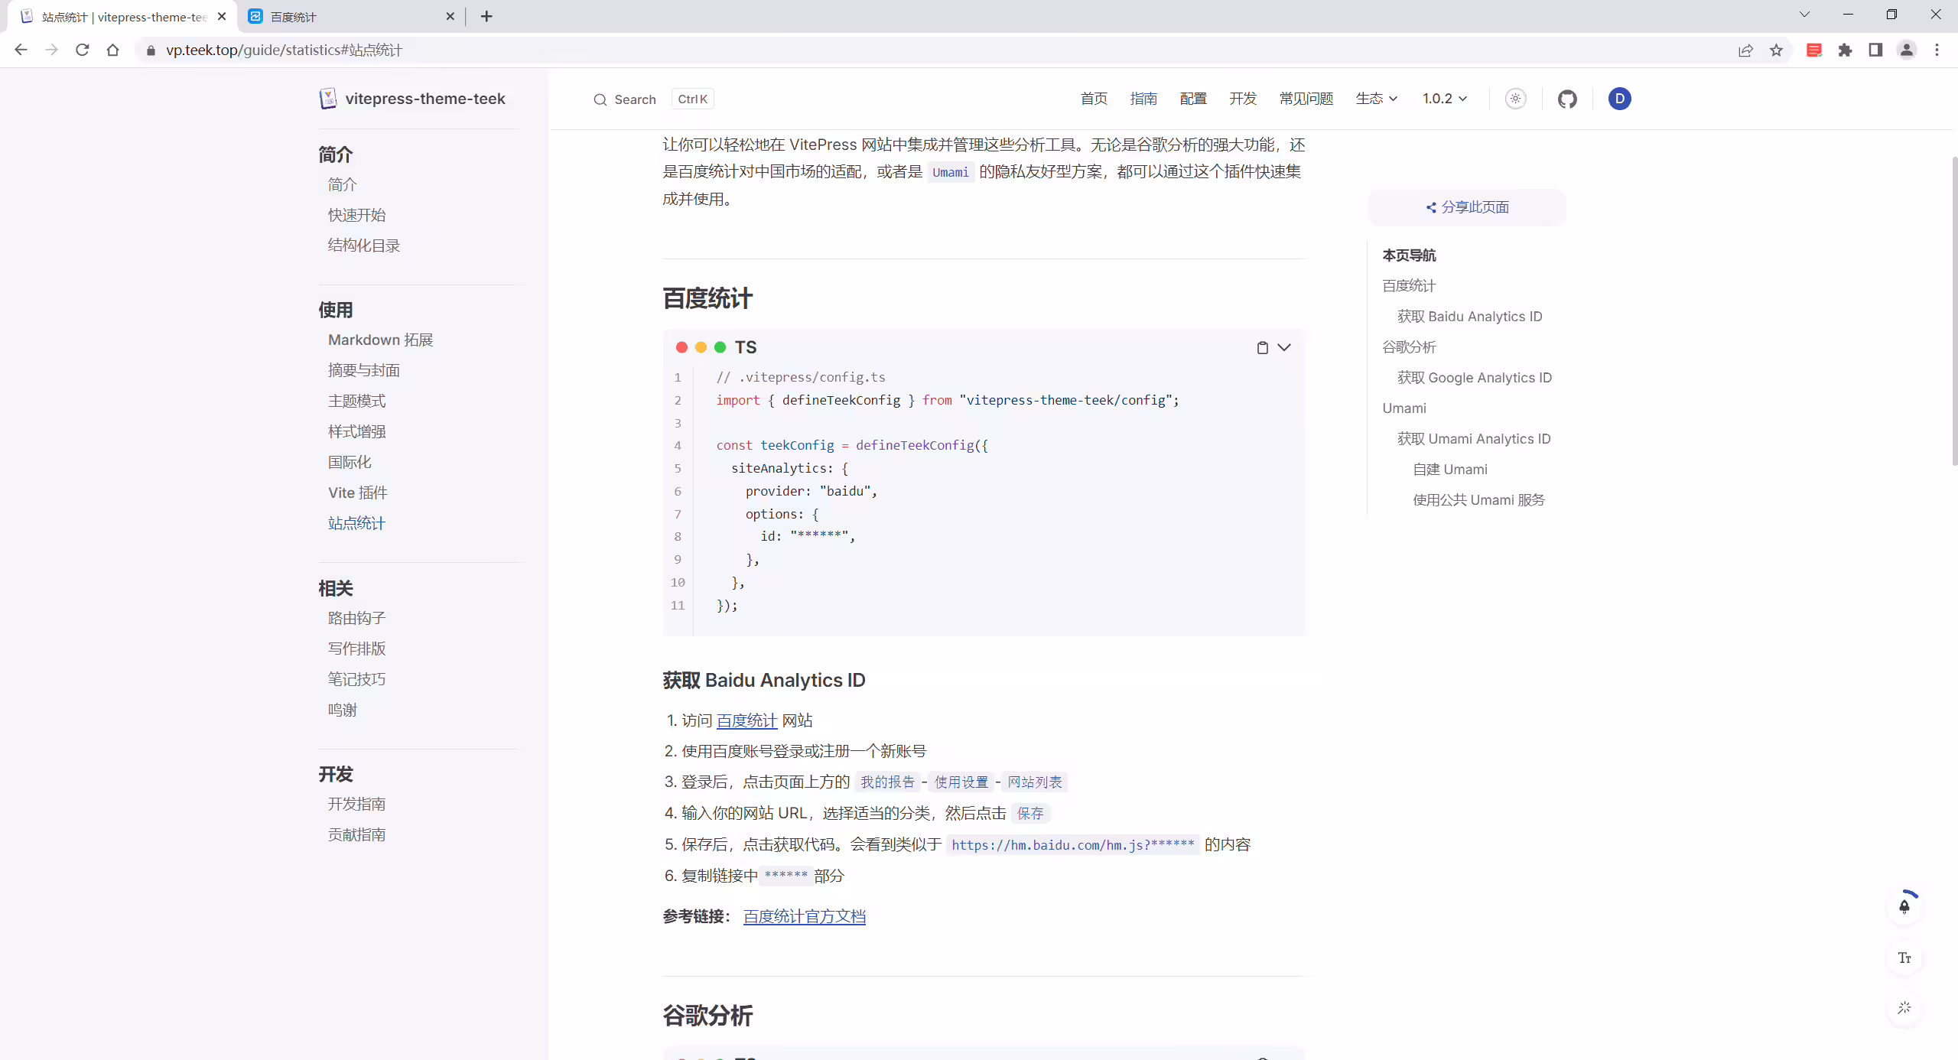Go to 首页 in top navigation

1094,99
